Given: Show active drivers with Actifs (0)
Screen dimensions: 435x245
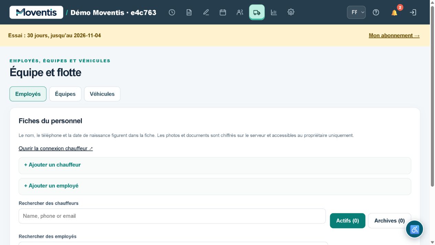Looking at the screenshot, I should pos(348,221).
